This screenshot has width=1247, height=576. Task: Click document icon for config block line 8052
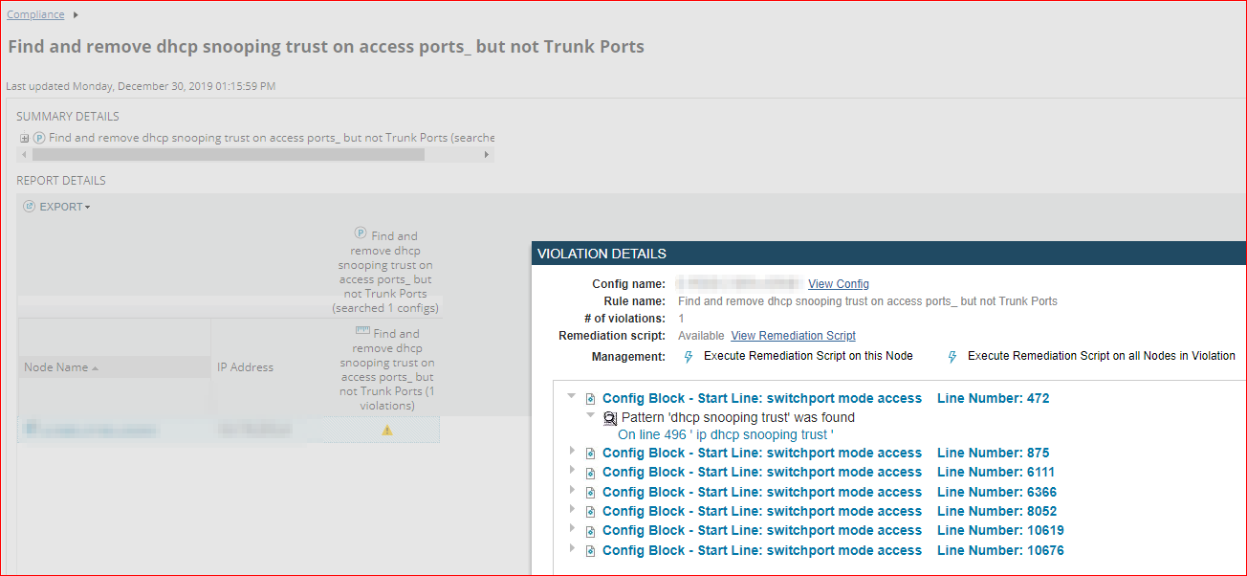pyautogui.click(x=591, y=512)
